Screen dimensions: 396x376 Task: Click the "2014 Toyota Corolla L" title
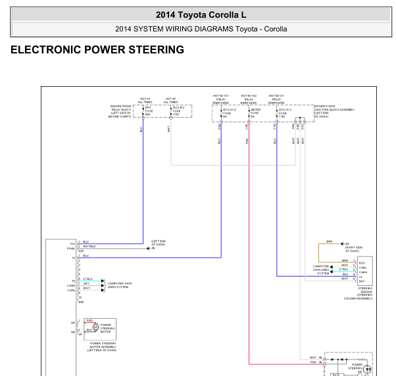point(201,15)
